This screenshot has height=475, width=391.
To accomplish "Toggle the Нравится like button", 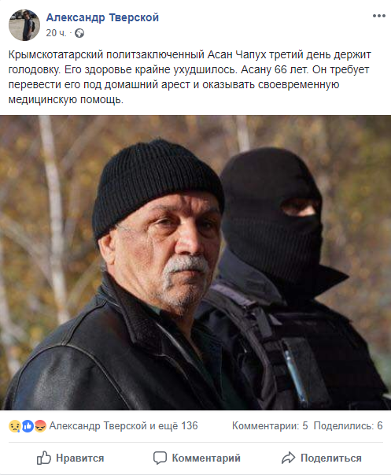I will click(x=70, y=458).
